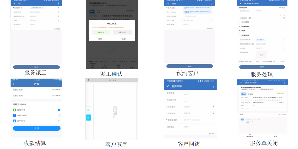The image size is (298, 149).
Task: Submit the 预约 appointment form
Action: (190, 66)
